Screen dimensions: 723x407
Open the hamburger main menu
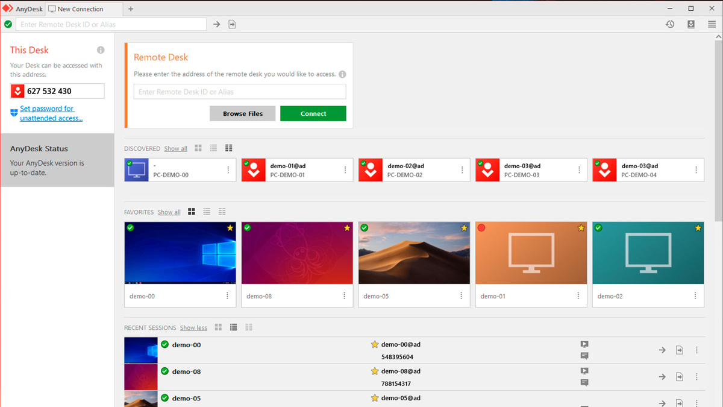point(712,24)
